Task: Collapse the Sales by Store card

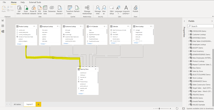Action: 81,94
